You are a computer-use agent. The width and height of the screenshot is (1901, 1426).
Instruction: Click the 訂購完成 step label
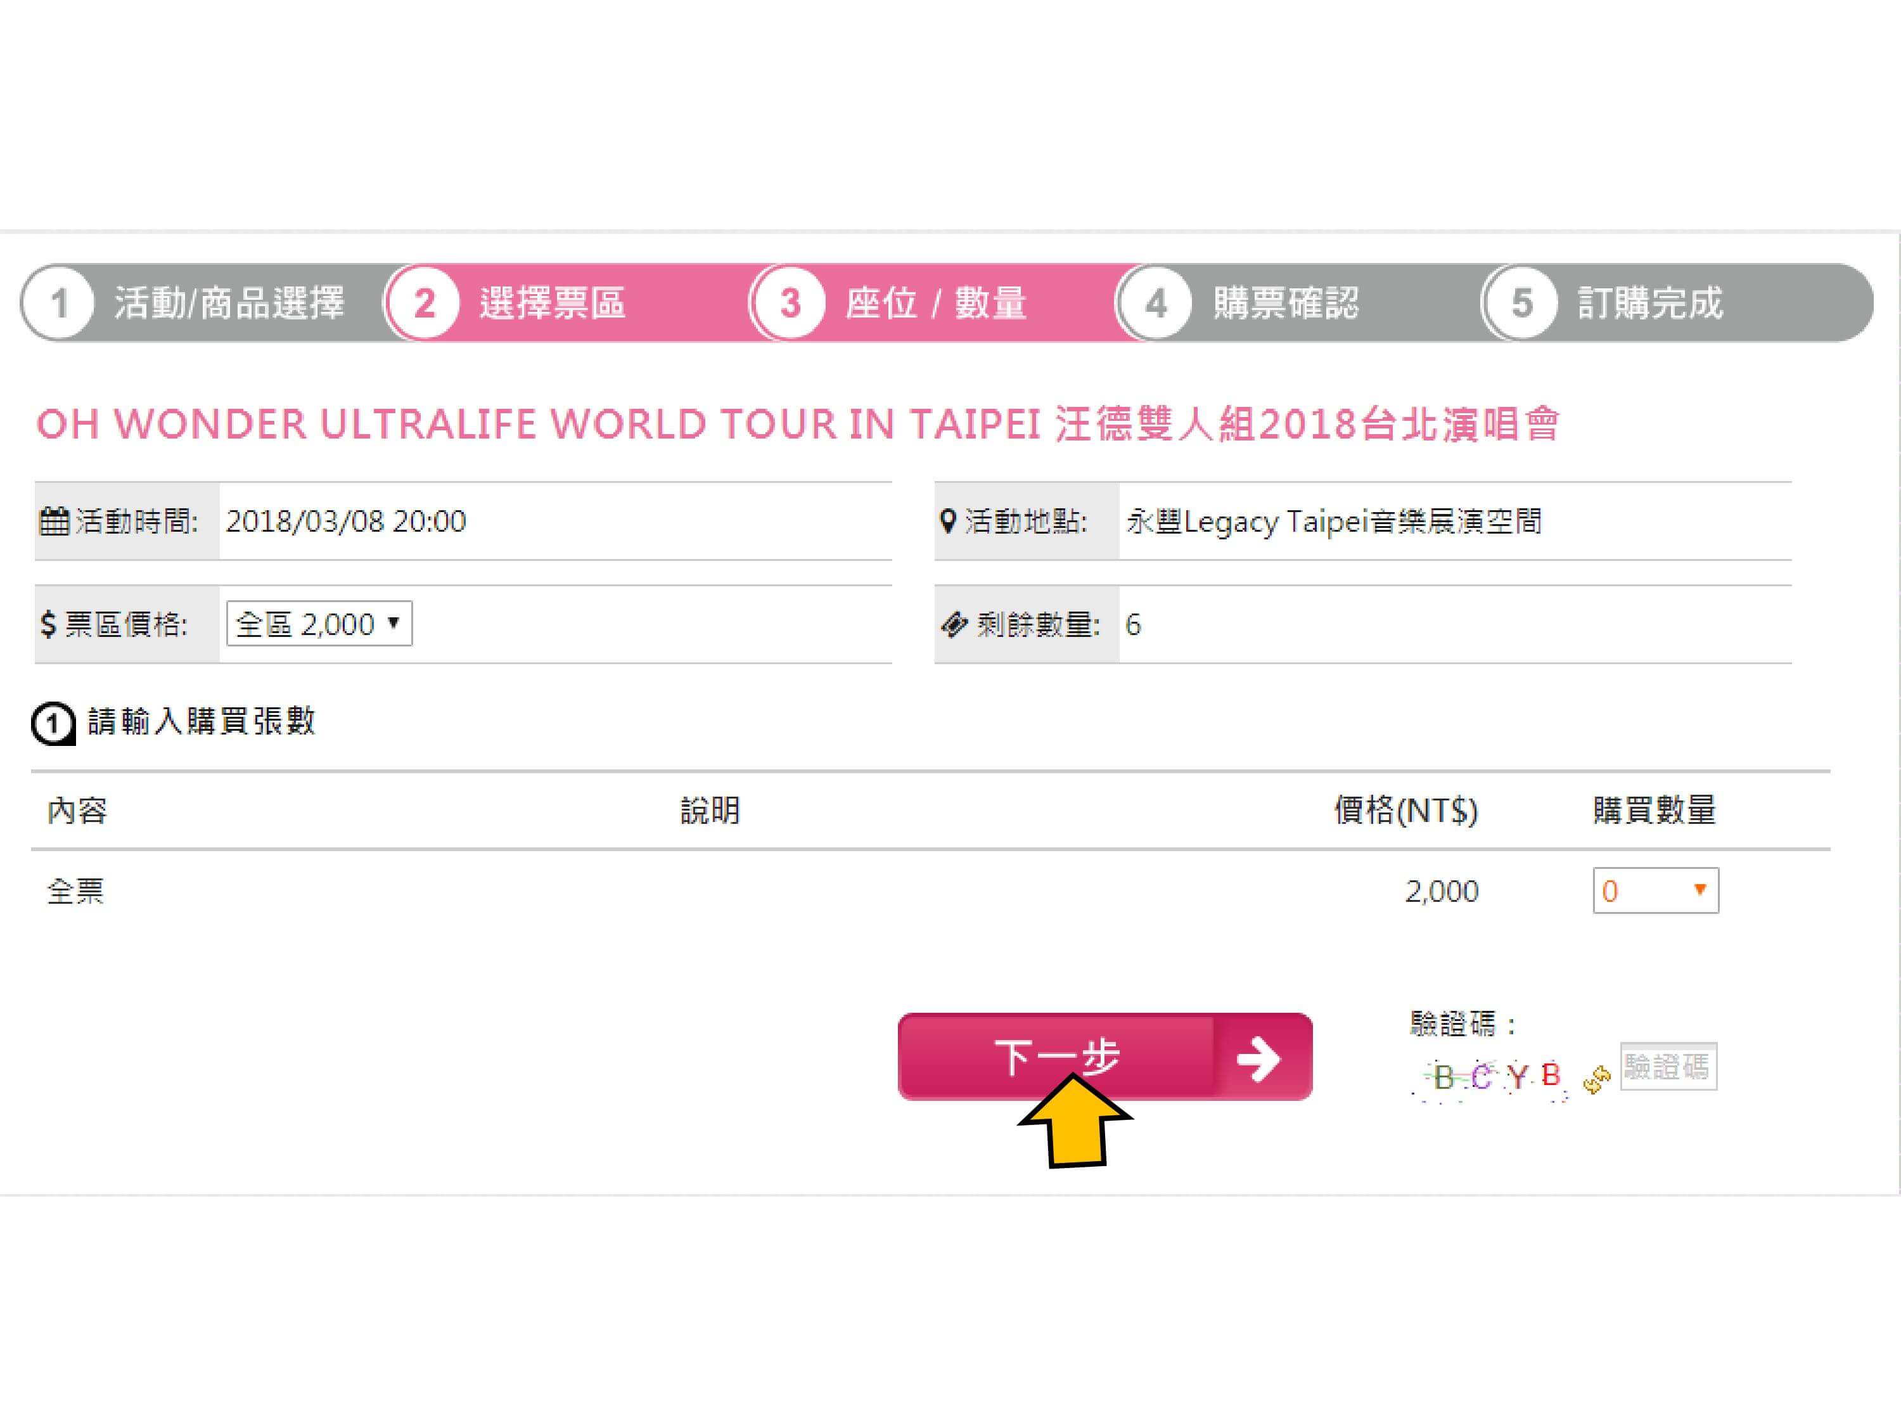point(1650,302)
